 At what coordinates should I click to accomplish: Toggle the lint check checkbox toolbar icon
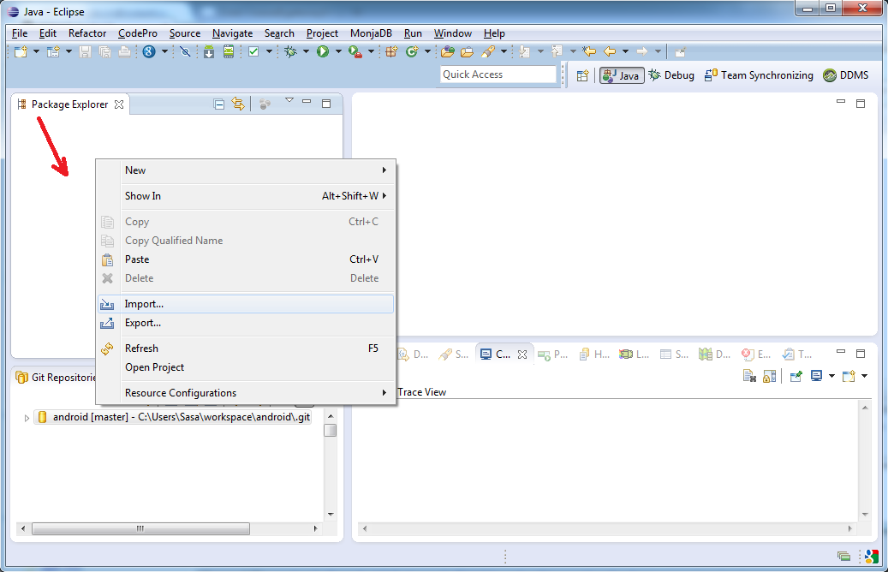(x=253, y=52)
